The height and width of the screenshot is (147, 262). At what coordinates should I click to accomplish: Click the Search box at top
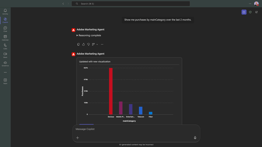tap(131, 4)
